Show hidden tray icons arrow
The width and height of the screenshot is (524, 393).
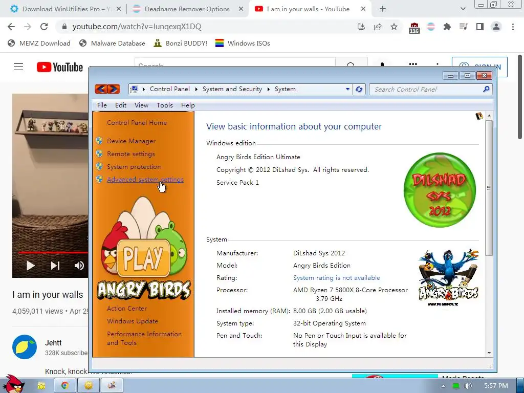tap(443, 386)
